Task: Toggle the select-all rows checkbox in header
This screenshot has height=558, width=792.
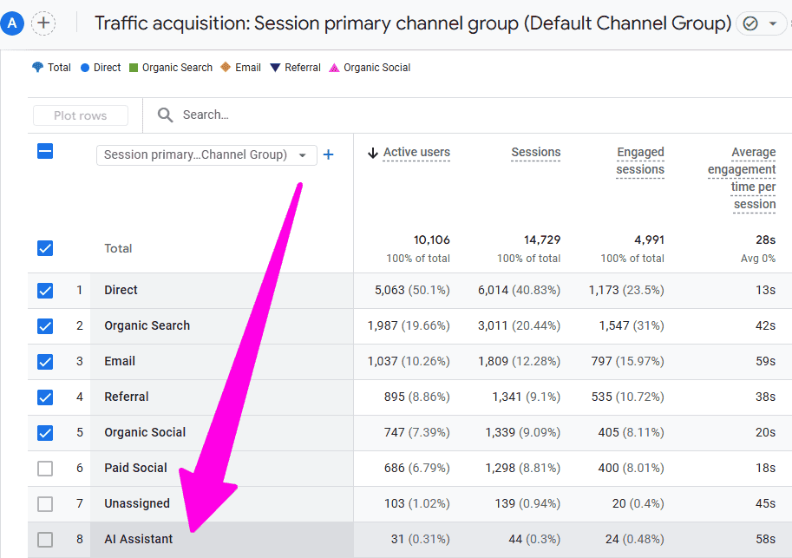Action: click(45, 151)
